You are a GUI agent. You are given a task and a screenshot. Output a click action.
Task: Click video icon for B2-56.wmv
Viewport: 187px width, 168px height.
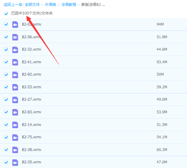(15, 37)
